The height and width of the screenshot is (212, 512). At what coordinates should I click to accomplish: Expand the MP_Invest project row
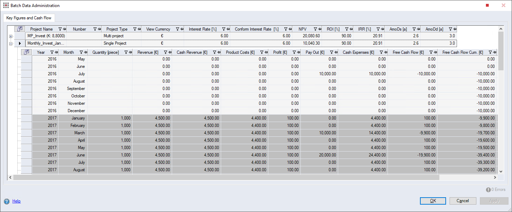point(11,36)
